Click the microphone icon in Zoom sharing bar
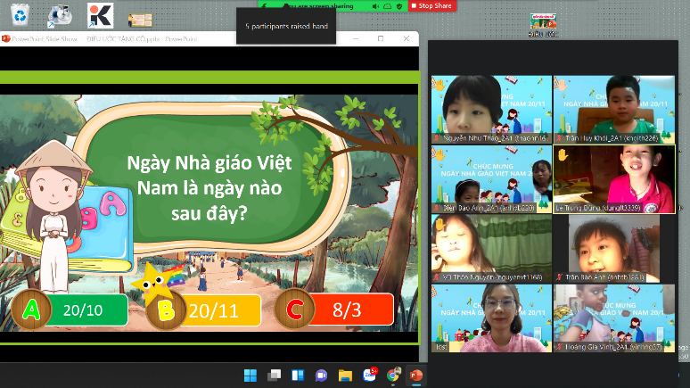 coord(376,5)
